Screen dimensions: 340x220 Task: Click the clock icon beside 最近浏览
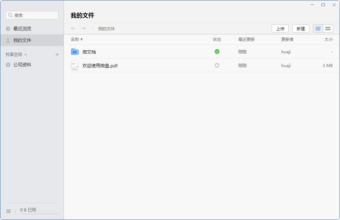(x=8, y=29)
